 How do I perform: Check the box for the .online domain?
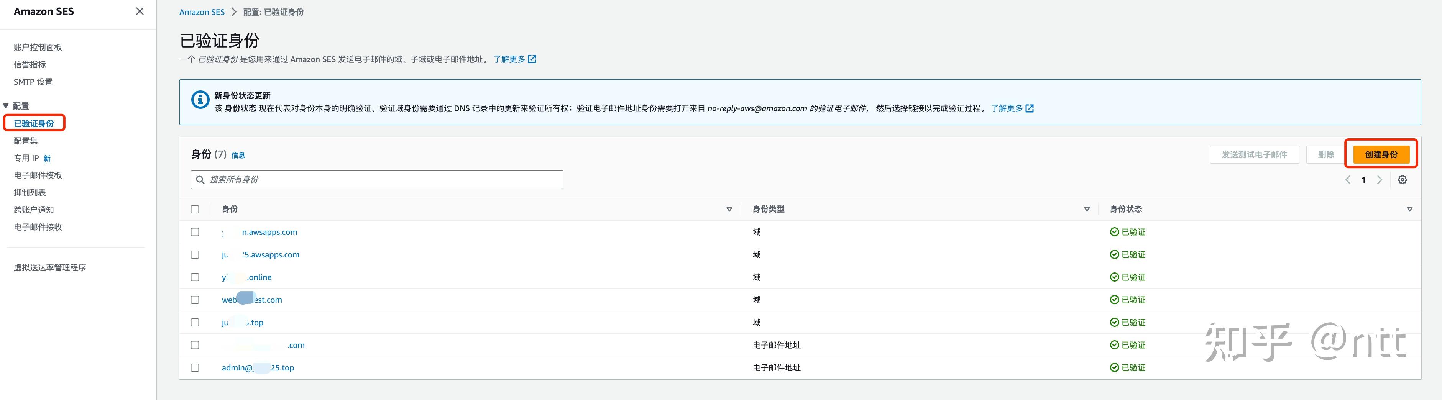[x=195, y=277]
